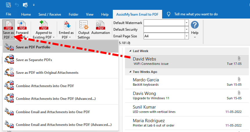This screenshot has width=250, height=132.
Task: Choose Save as PDF Portfolio
Action: click(61, 47)
